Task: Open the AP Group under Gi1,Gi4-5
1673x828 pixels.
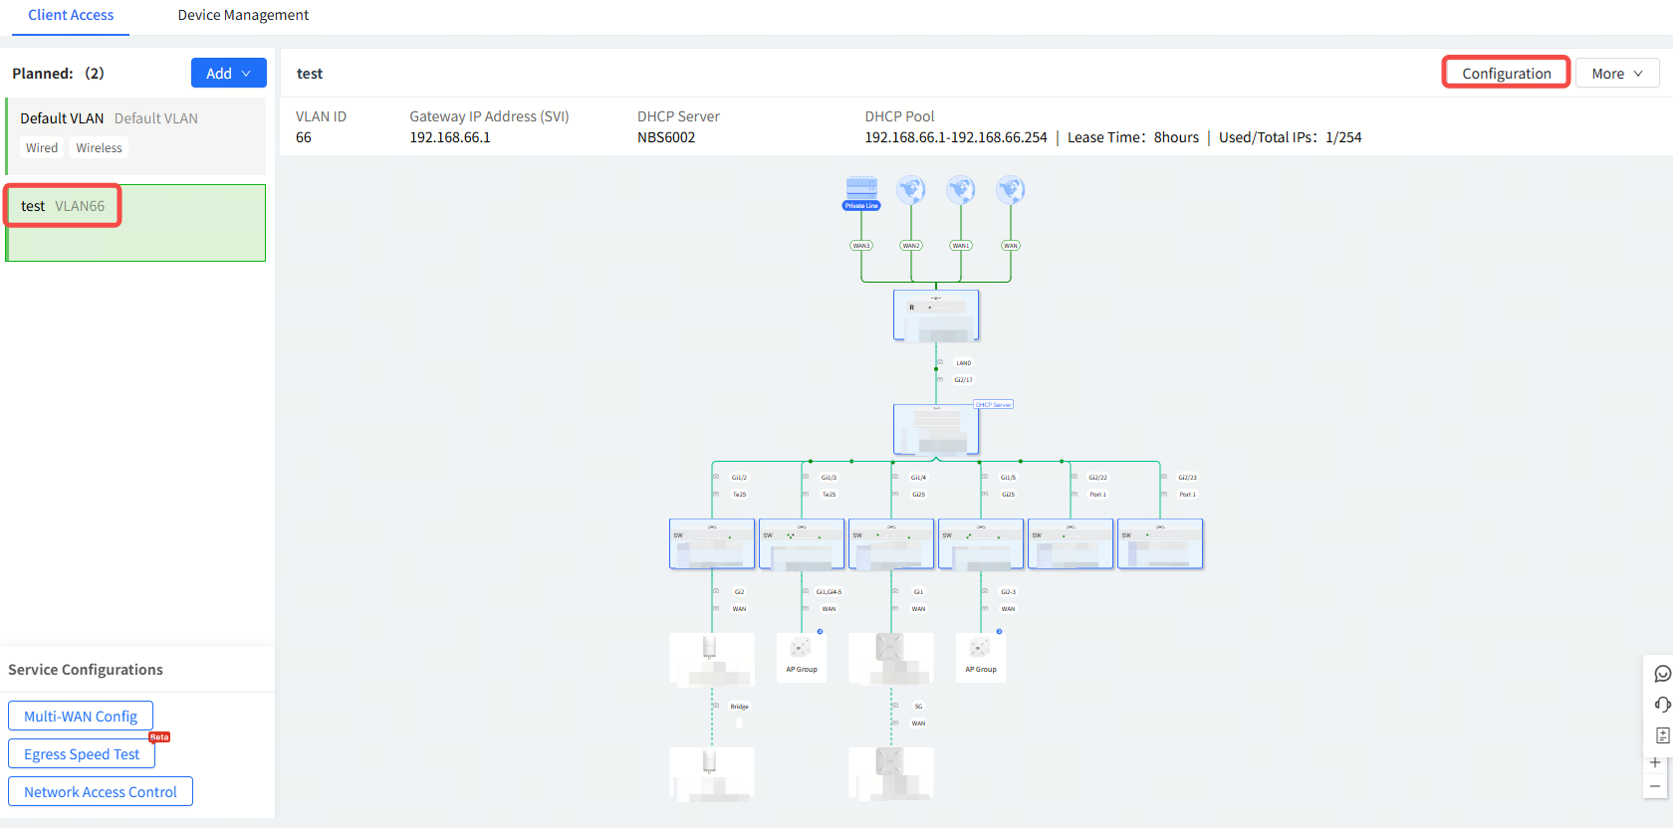Action: point(801,656)
